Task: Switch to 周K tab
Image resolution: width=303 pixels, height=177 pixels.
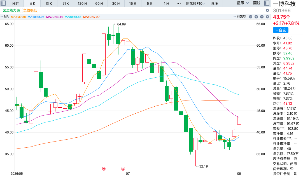Action: (49, 3)
